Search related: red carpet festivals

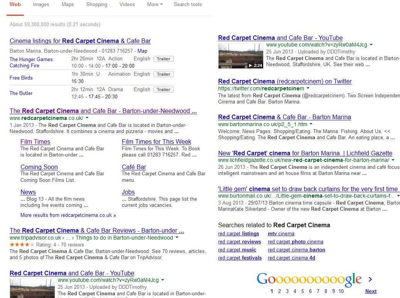click(x=240, y=258)
